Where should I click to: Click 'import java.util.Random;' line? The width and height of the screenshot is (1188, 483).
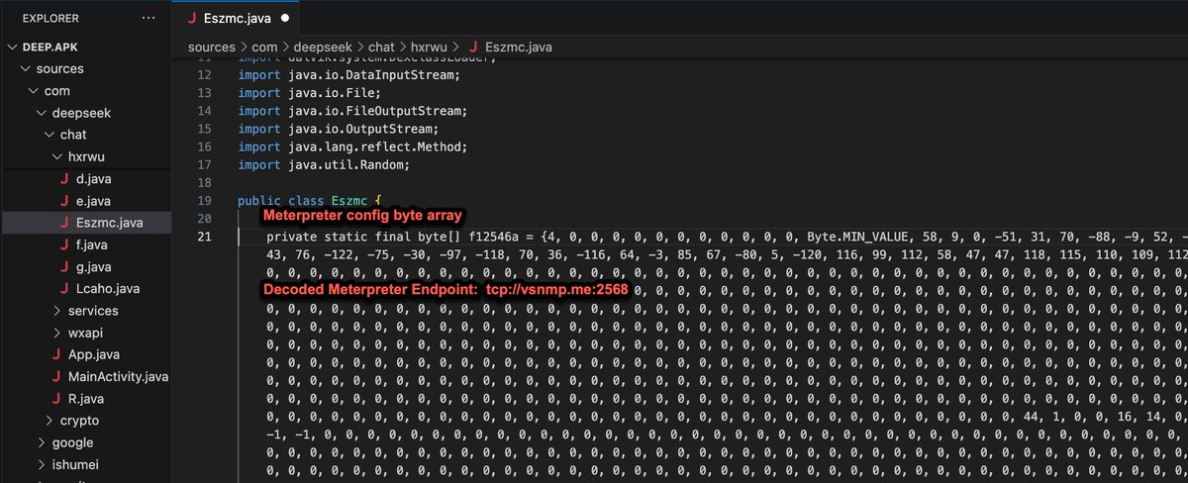point(324,164)
